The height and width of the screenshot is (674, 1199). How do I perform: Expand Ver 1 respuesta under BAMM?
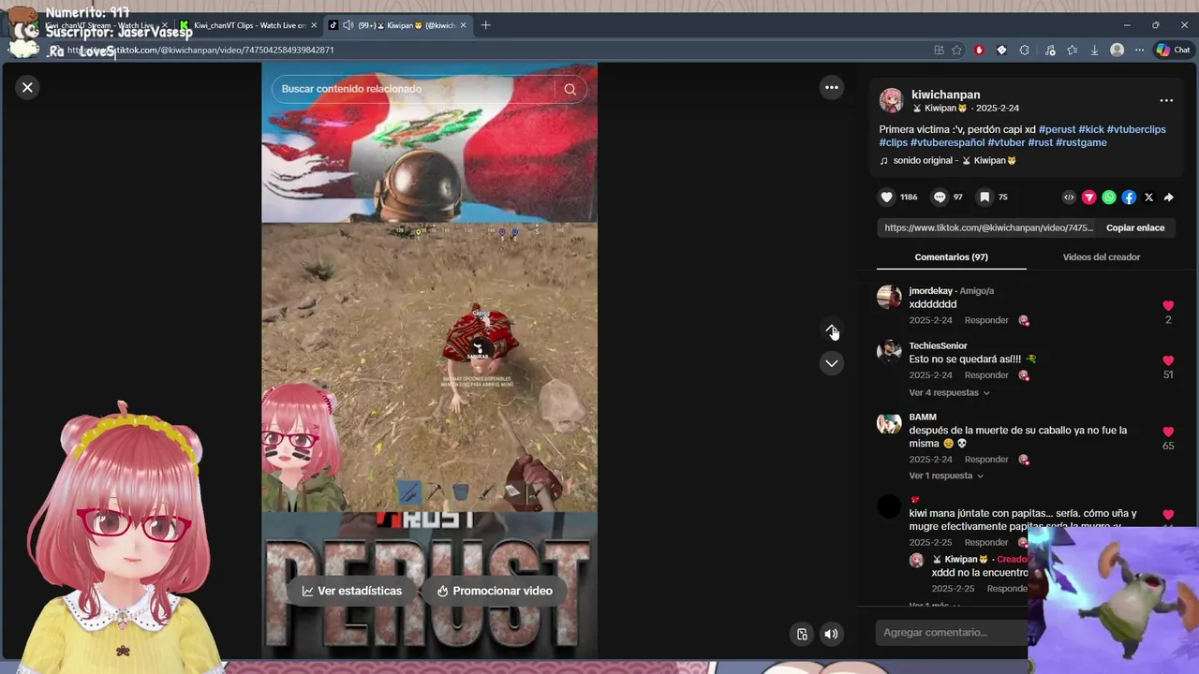946,476
